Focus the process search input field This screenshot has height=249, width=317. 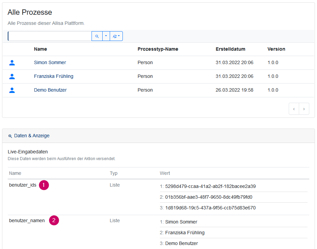[50, 36]
